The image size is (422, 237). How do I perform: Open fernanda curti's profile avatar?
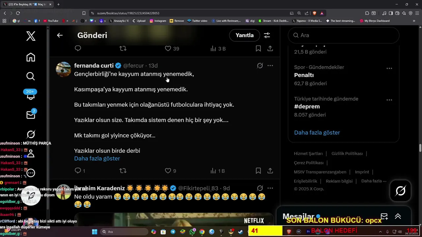(63, 69)
